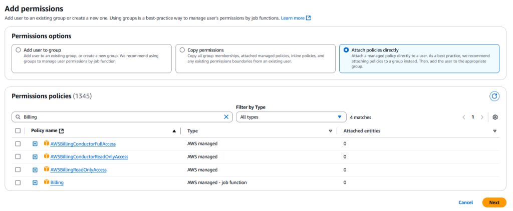The height and width of the screenshot is (211, 513).
Task: Click page number 1 in pagination
Action: click(473, 117)
